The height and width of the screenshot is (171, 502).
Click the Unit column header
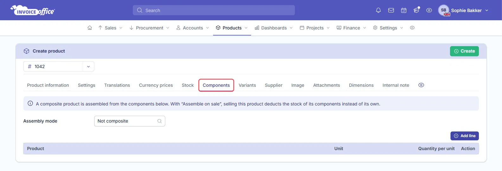339,149
